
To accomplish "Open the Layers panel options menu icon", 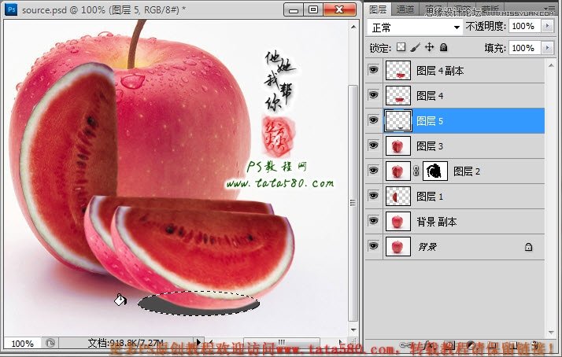I will click(x=549, y=8).
